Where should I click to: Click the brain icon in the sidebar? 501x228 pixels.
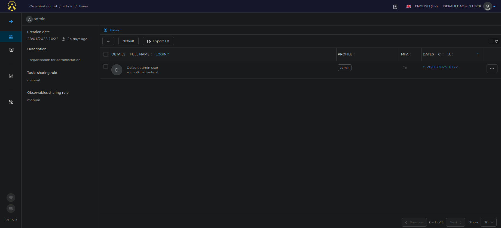coord(11,198)
